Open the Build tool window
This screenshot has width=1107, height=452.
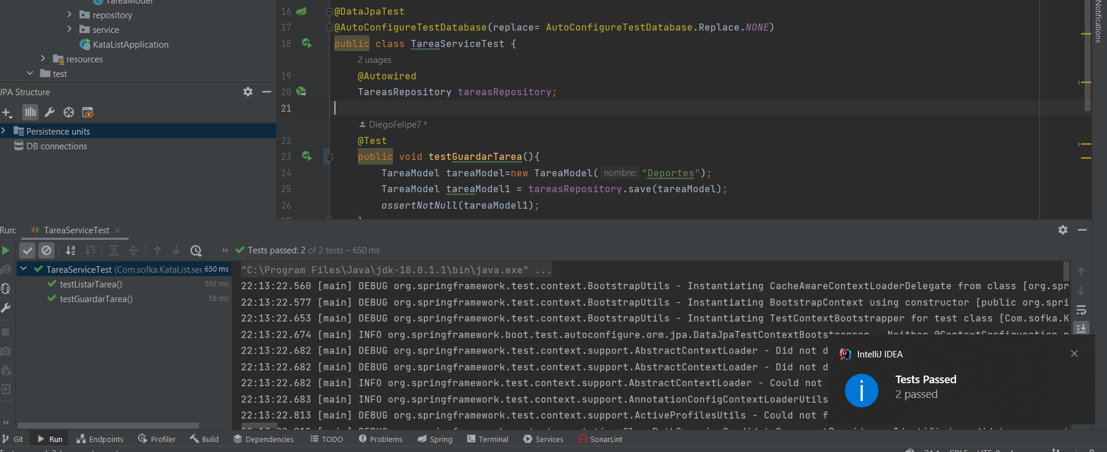coord(204,439)
